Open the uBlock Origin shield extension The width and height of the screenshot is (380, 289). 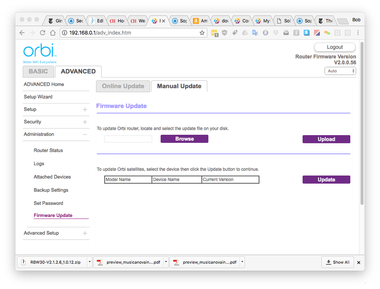pos(225,32)
